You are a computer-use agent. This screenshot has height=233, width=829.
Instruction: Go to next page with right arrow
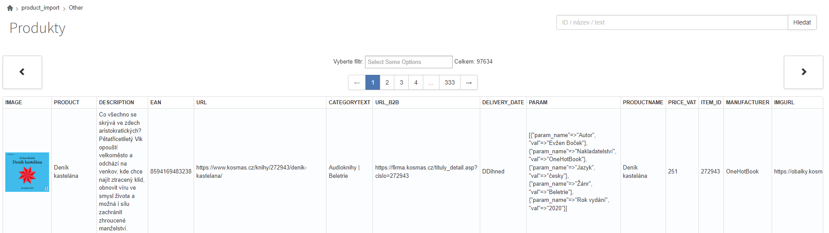(x=469, y=82)
